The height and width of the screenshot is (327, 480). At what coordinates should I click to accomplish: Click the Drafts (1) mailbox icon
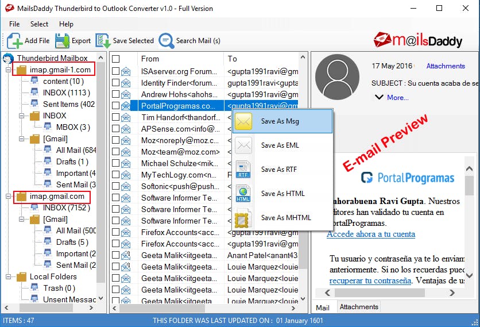(48, 161)
